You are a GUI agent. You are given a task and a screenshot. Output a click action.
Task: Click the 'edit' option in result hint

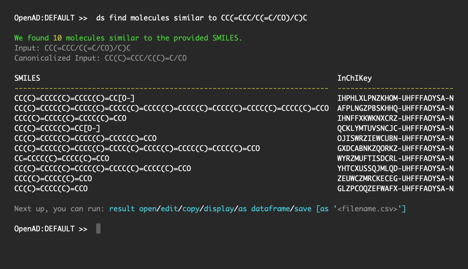(x=170, y=209)
